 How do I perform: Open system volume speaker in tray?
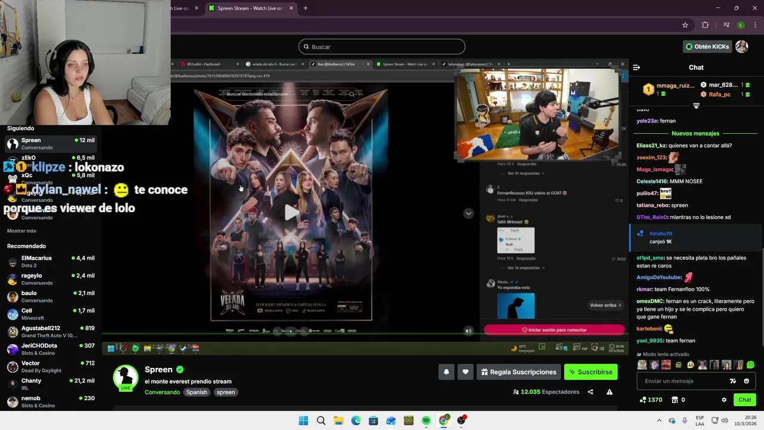pos(725,420)
